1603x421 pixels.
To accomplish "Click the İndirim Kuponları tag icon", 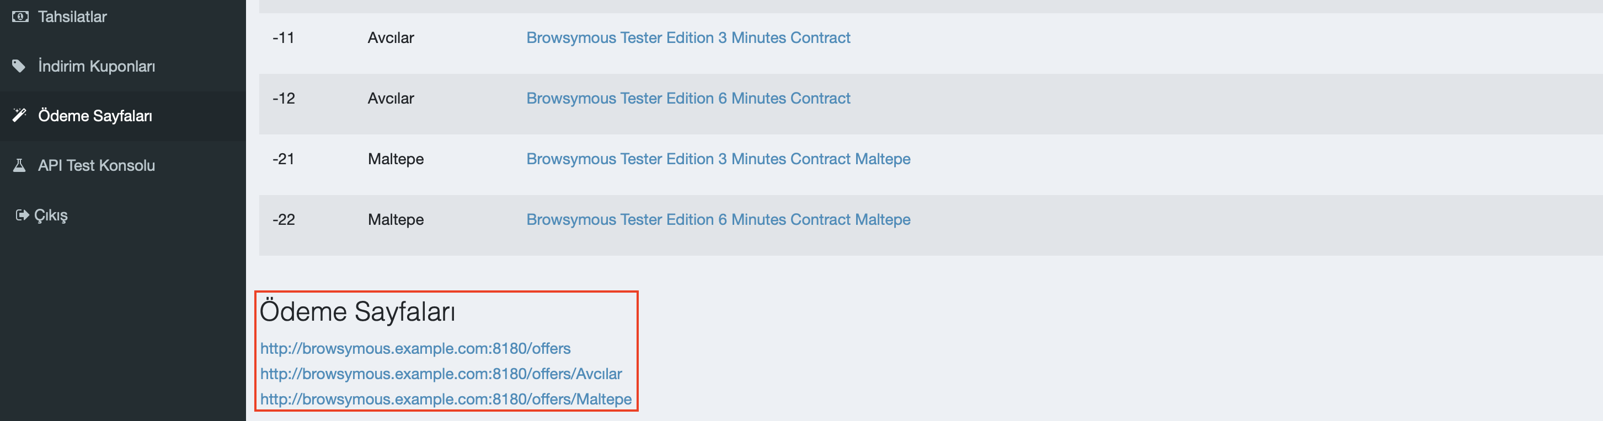I will (19, 66).
